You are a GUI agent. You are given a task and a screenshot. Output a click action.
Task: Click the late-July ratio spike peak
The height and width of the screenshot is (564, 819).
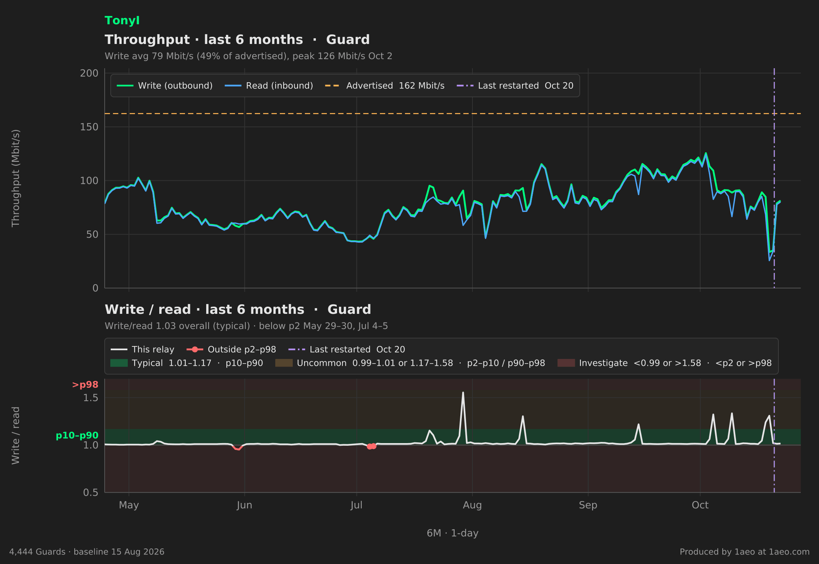(463, 393)
